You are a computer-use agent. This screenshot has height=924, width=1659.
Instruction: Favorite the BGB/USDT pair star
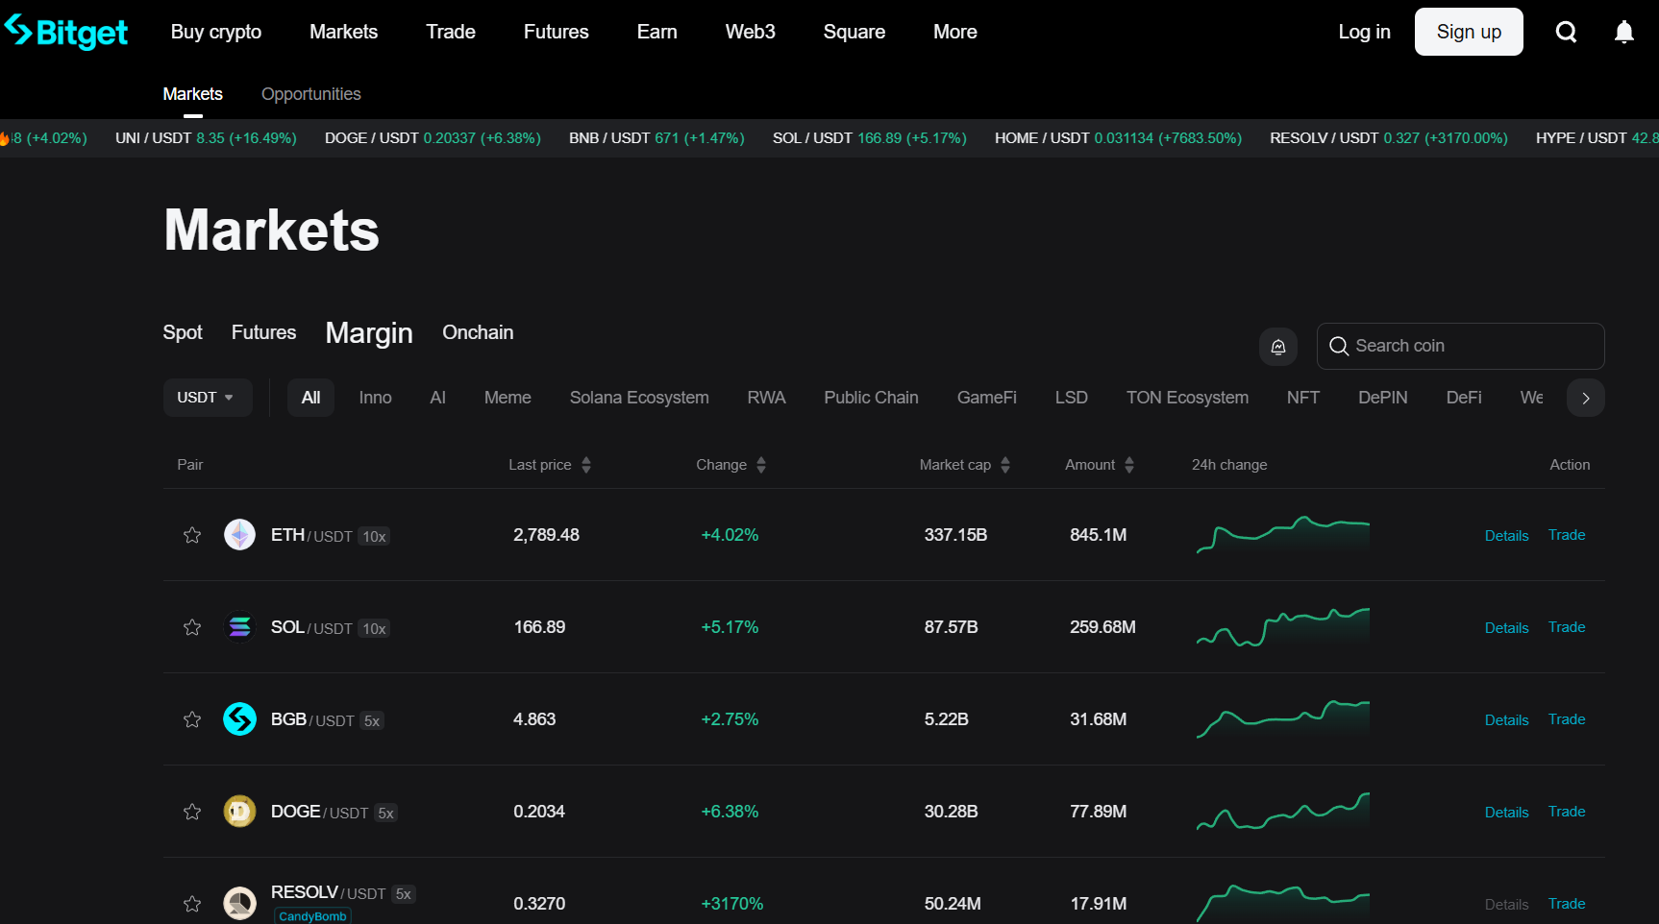(192, 719)
